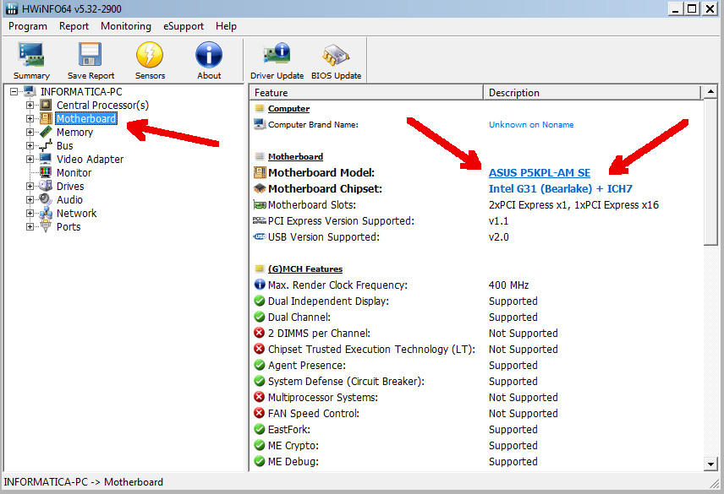Select the Memory tree item label
This screenshot has width=724, height=494.
[74, 133]
